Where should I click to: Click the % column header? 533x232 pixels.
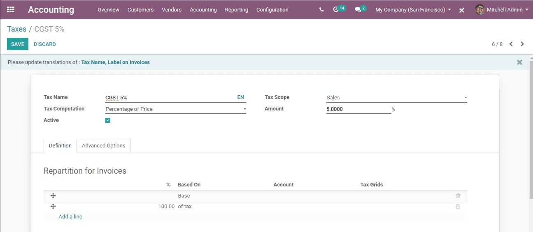pyautogui.click(x=168, y=185)
